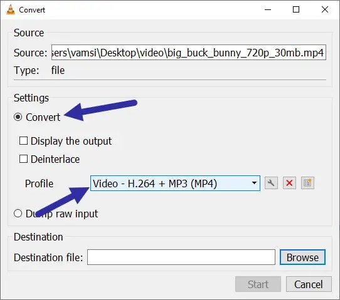Click the Source path field
This screenshot has width=340, height=300.
click(189, 53)
